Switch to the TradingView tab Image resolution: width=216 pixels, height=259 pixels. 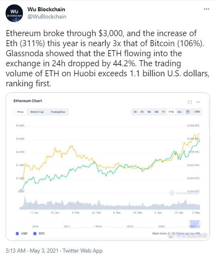click(x=58, y=112)
